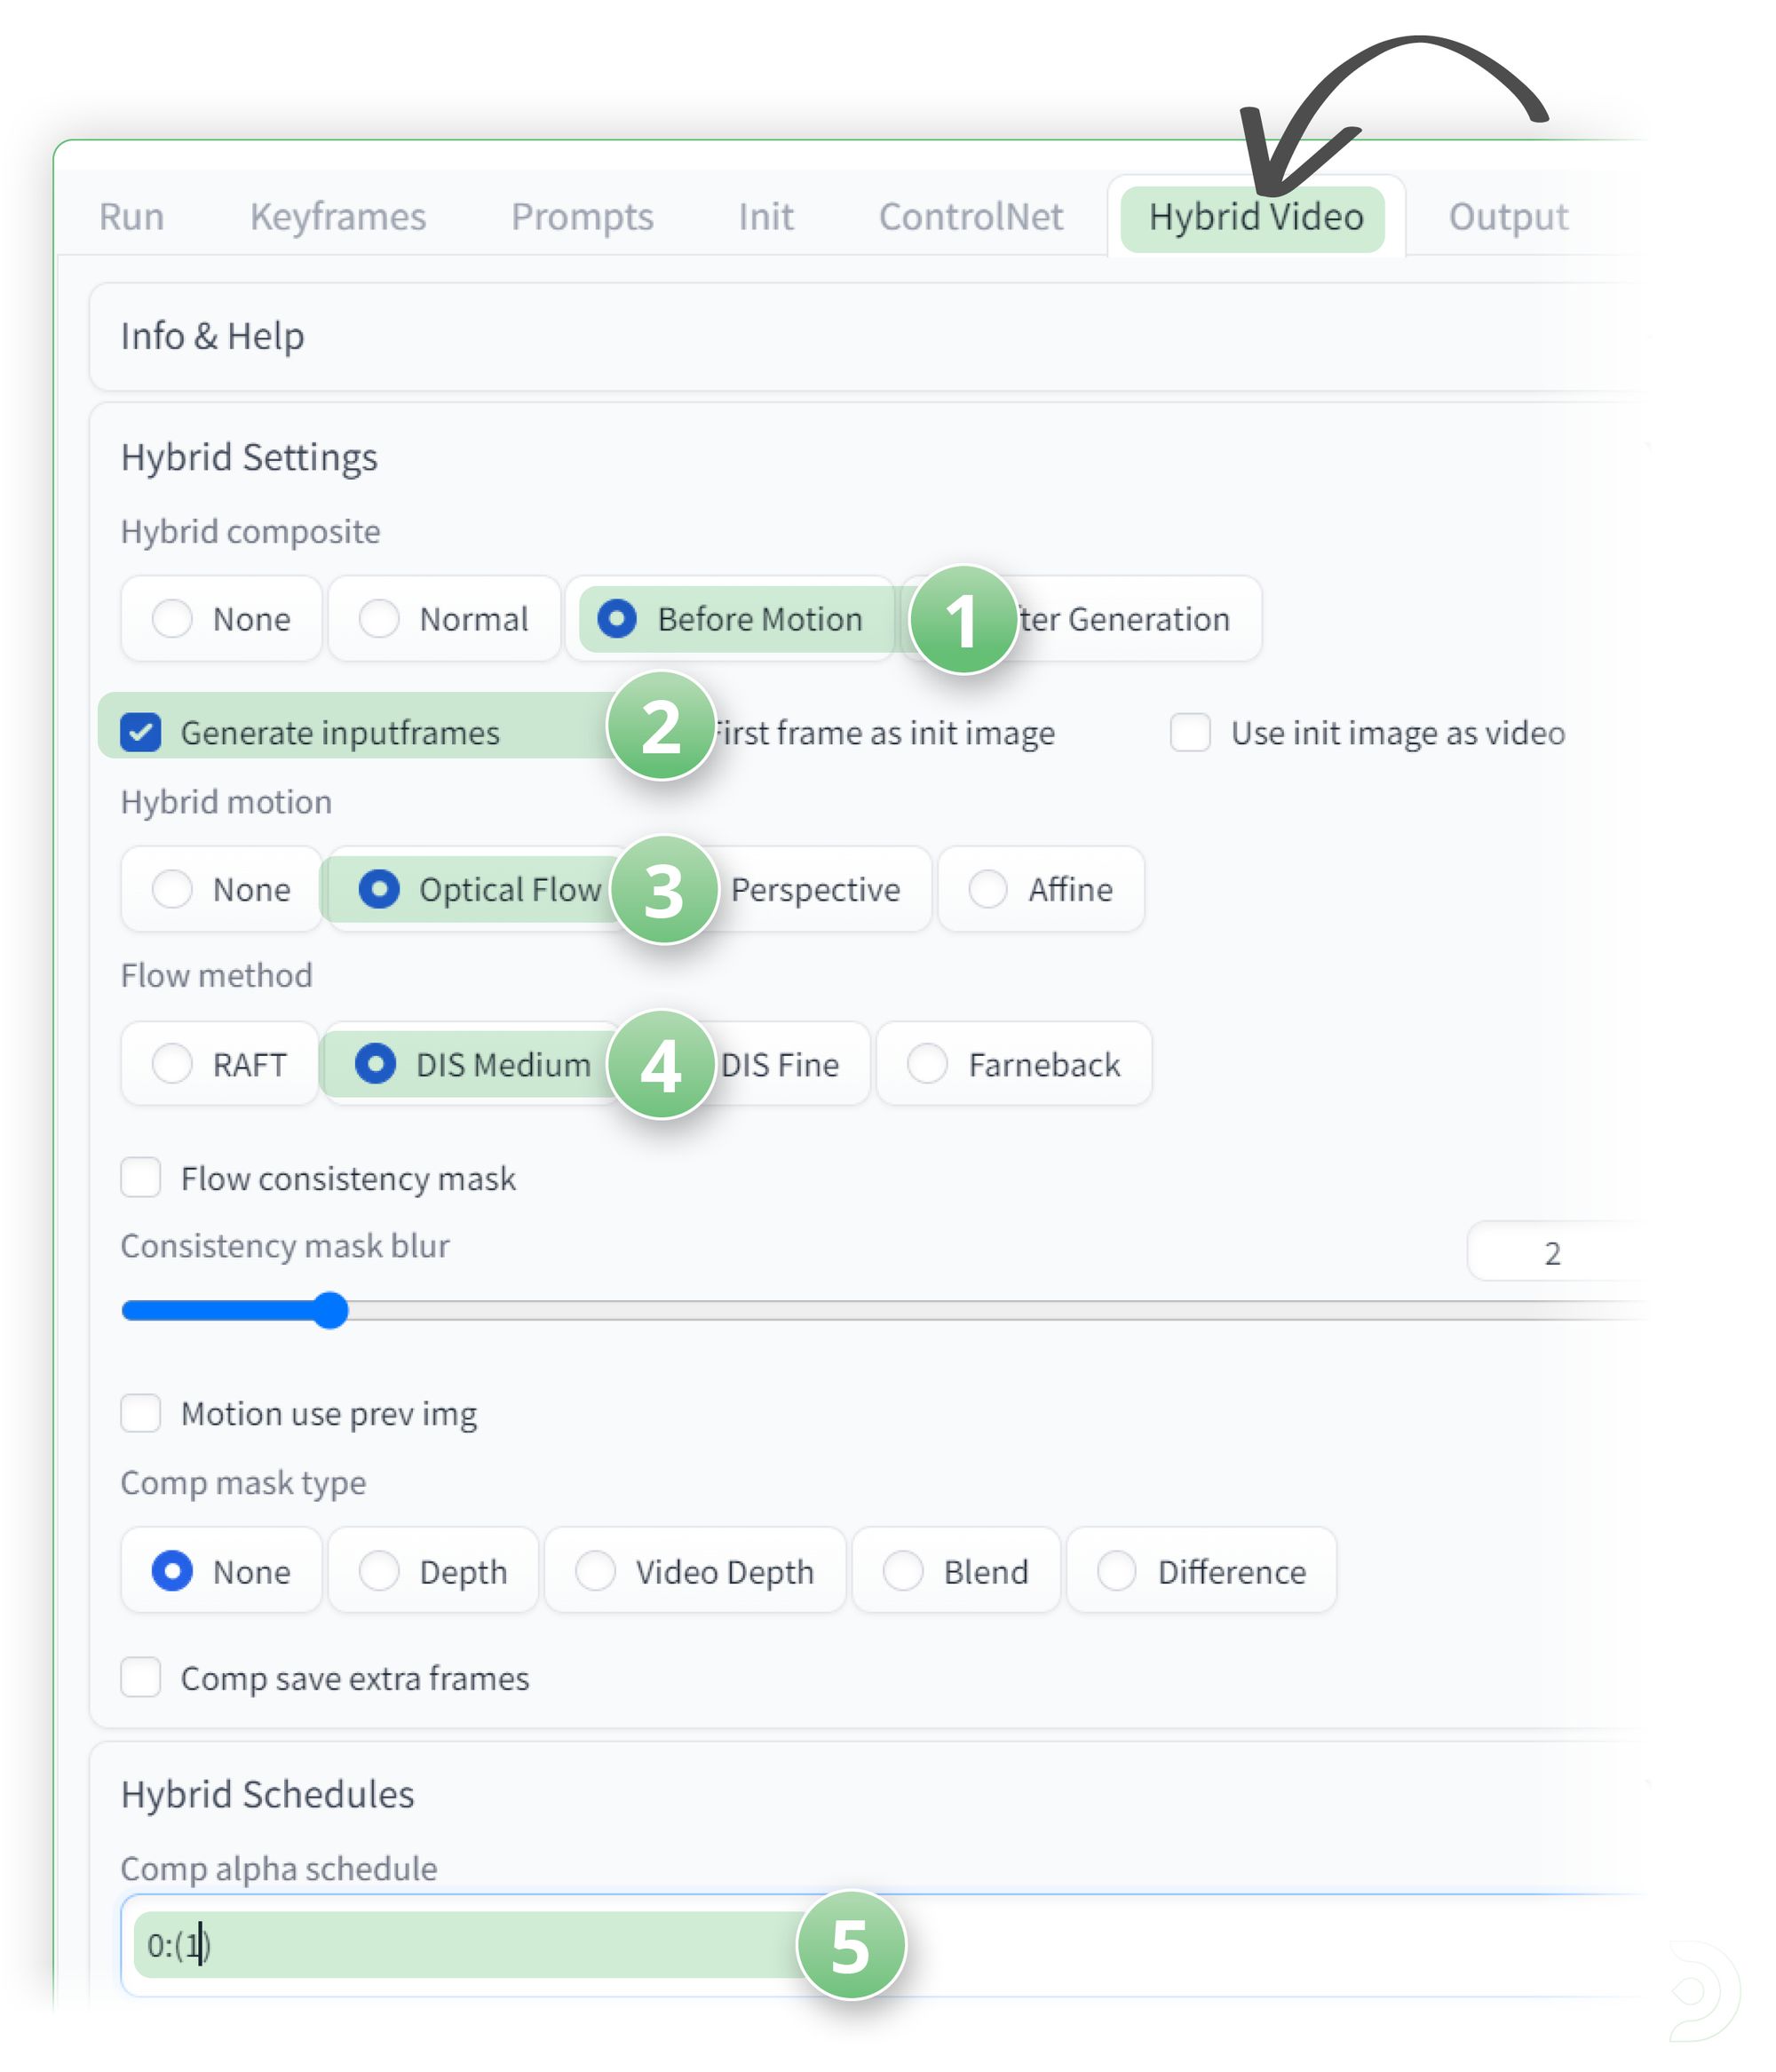The width and height of the screenshot is (1776, 2072).
Task: Go to the ControlNet tab
Action: click(x=969, y=216)
